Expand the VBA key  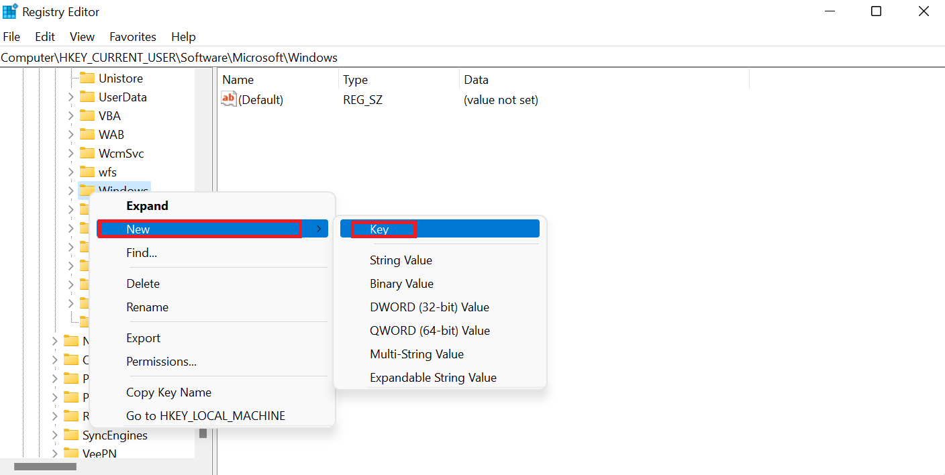[71, 115]
